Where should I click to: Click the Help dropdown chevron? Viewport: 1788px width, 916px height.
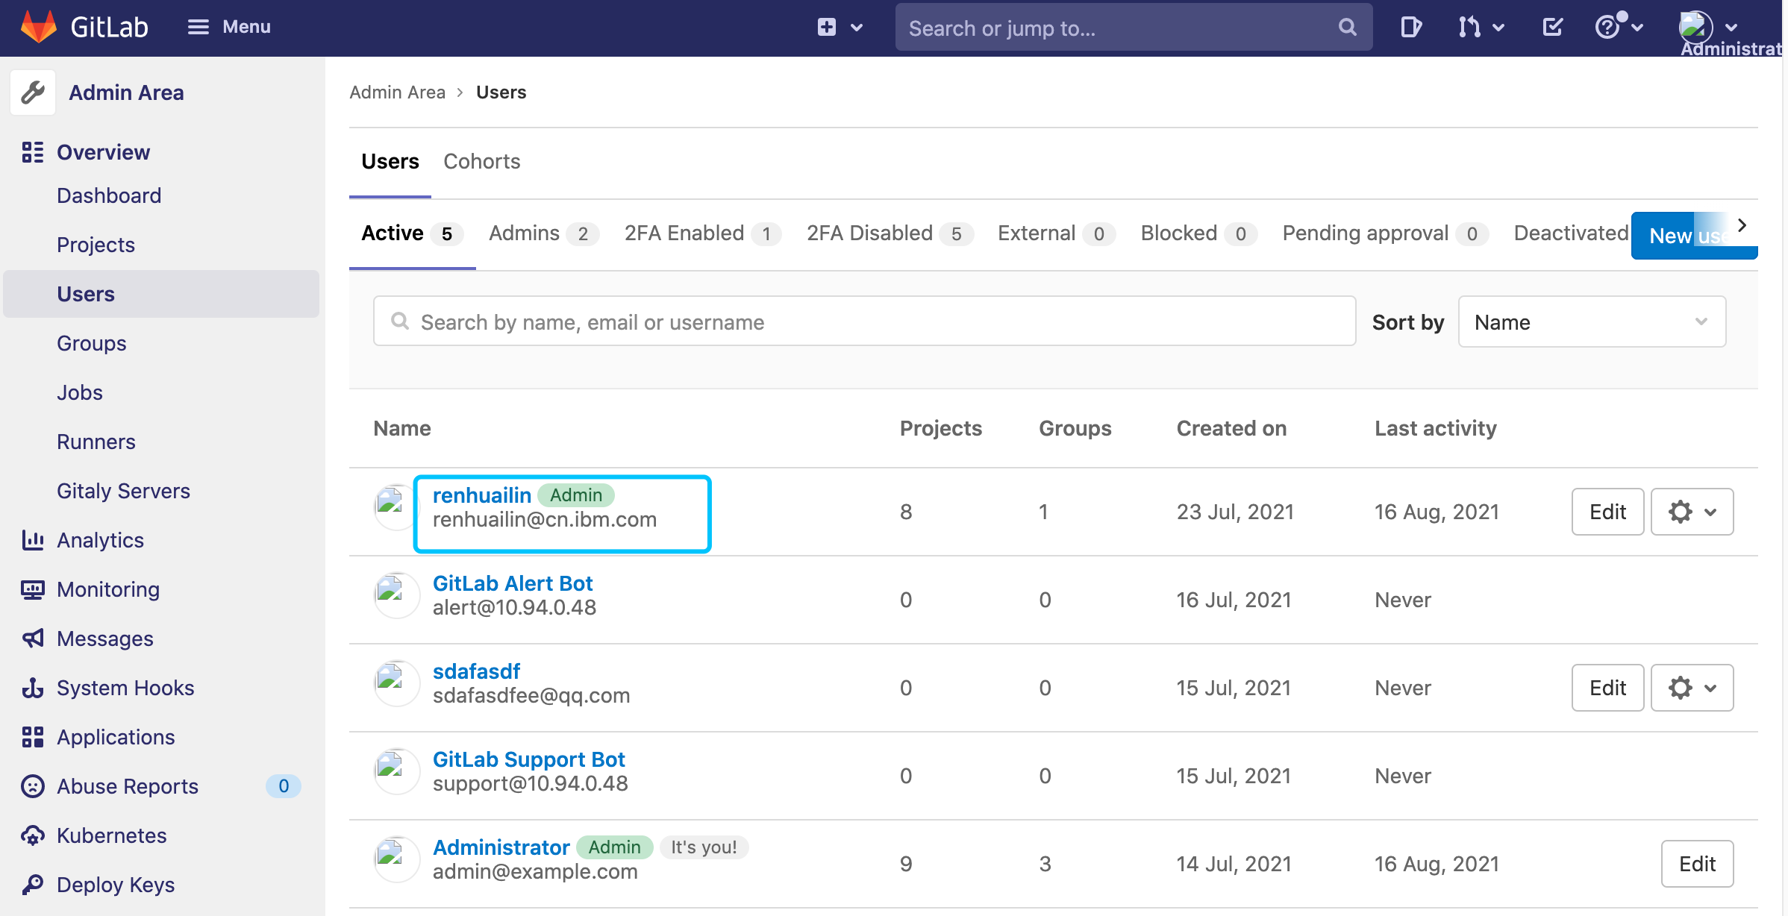click(x=1637, y=28)
